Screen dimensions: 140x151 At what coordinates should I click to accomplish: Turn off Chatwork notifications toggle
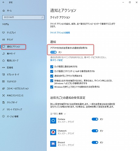(x=95, y=131)
